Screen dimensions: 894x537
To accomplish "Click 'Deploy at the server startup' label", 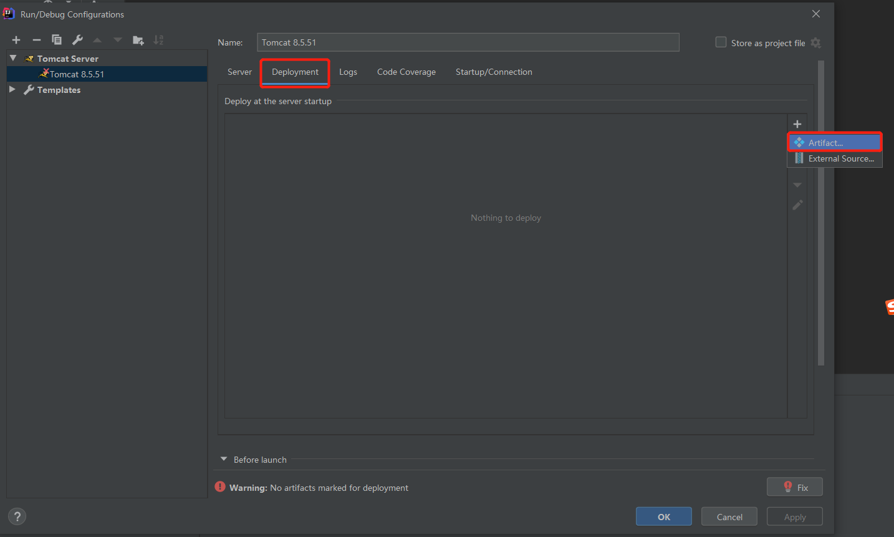I will 278,101.
